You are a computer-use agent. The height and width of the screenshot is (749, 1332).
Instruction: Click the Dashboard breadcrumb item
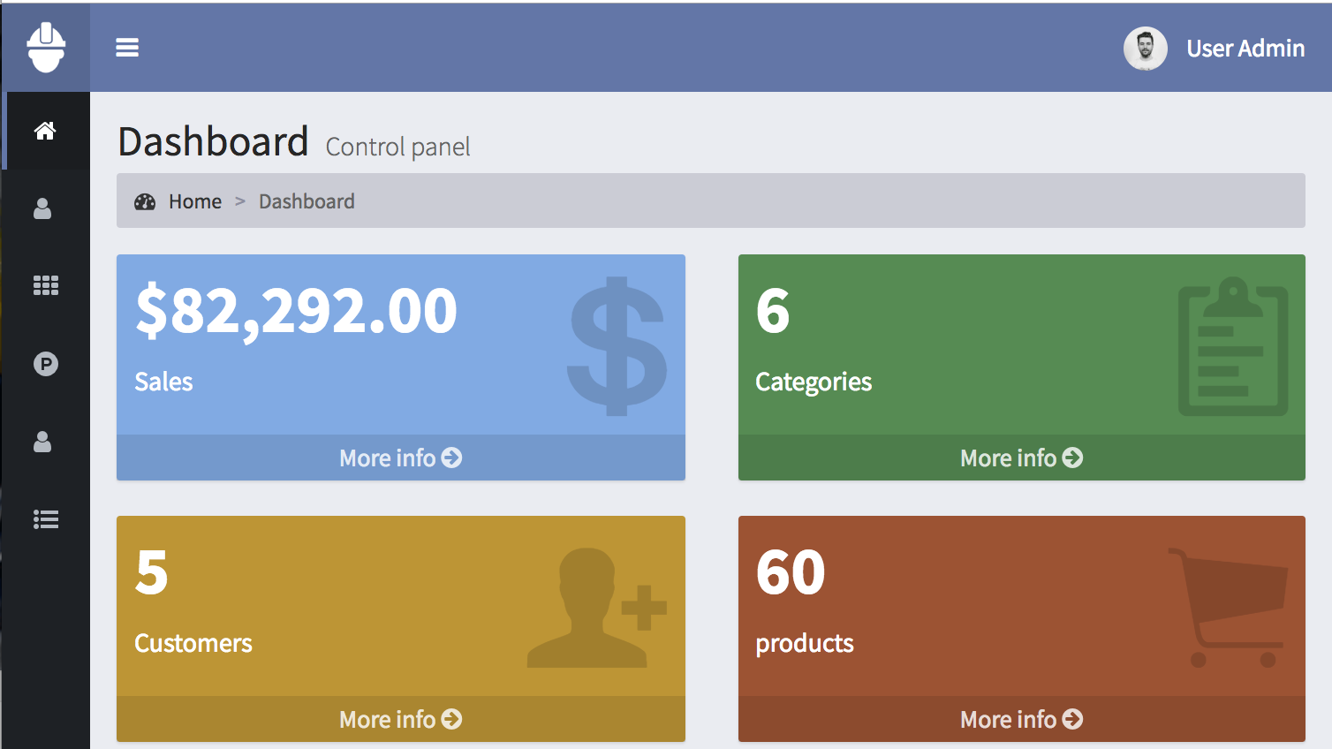(x=307, y=201)
